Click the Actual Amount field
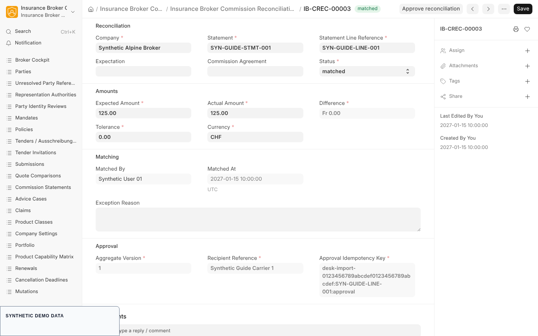Image resolution: width=538 pixels, height=336 pixels. [x=255, y=113]
